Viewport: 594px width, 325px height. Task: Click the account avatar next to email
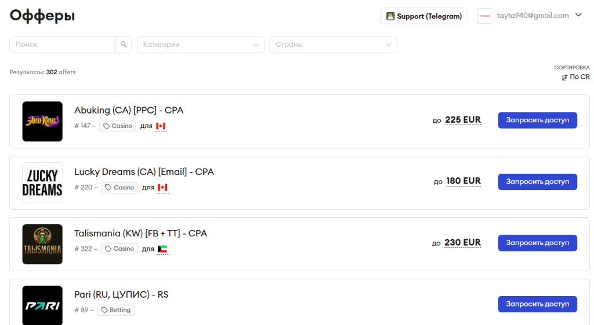tap(485, 16)
